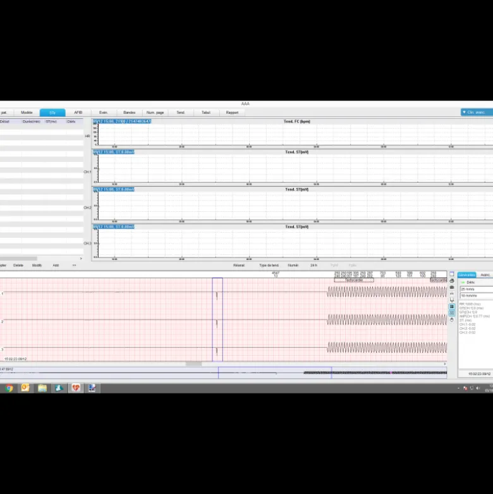The height and width of the screenshot is (494, 493).
Task: Switch to the AFIB tab
Action: point(78,113)
